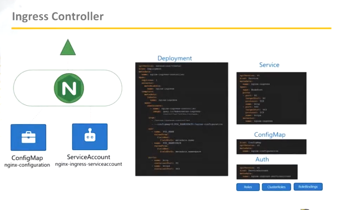Screen dimensions: 343x210
Task: Click the Roles button
Action: pos(248,187)
